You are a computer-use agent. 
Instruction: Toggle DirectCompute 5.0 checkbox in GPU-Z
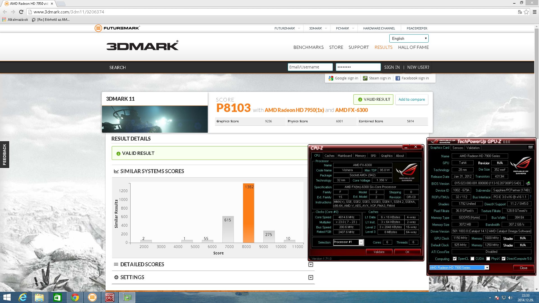tap(503, 259)
